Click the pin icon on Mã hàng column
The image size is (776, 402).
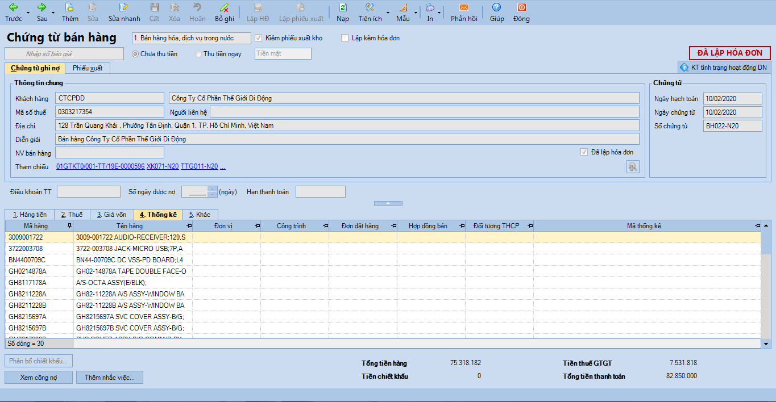69,226
